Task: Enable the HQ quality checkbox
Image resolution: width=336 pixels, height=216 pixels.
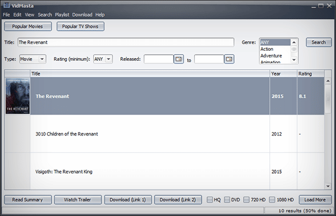Action: point(210,200)
